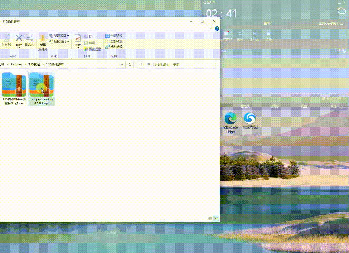Viewport: 349px width, 253px height.
Task: Open Microsoft Edge desktop shortcut
Action: [x=230, y=120]
